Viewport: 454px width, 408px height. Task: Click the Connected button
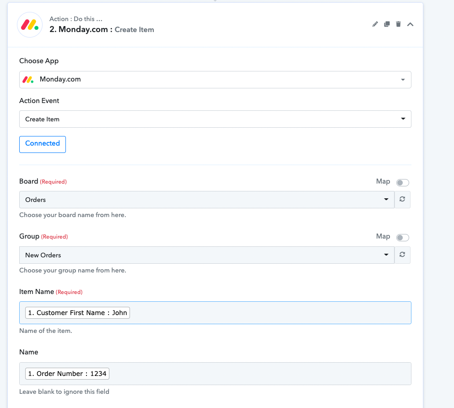point(43,144)
